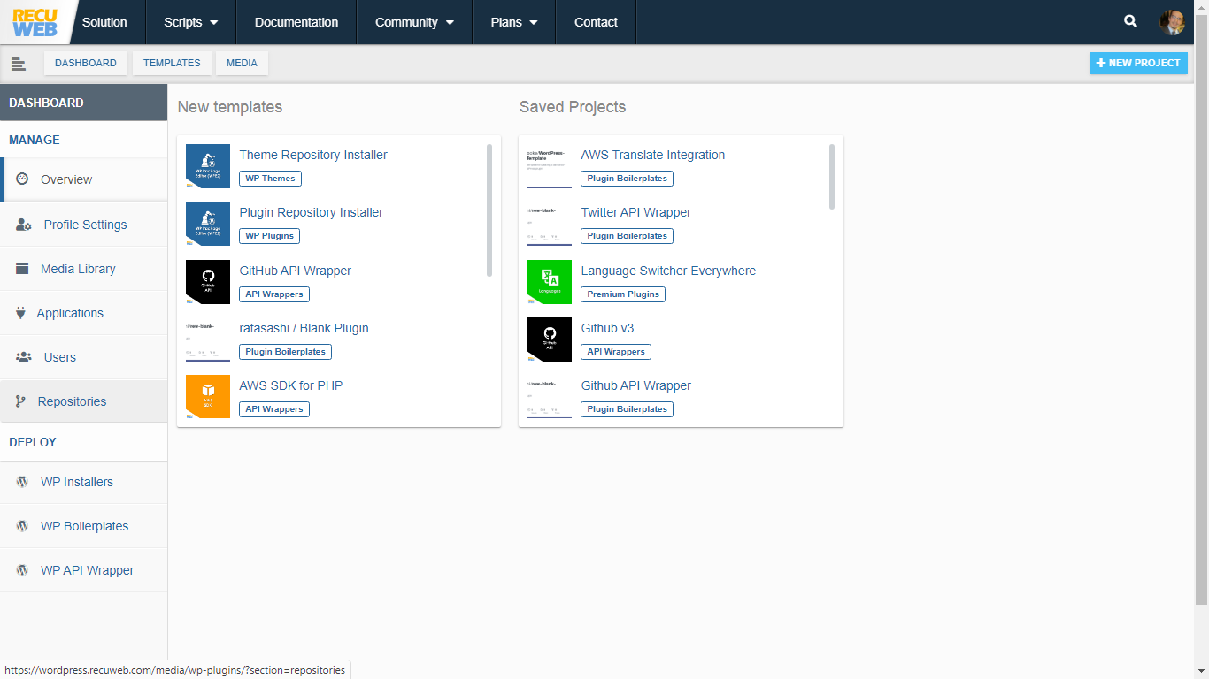The width and height of the screenshot is (1209, 679).
Task: Open Twitter API Wrapper thumbnail
Action: [x=550, y=224]
